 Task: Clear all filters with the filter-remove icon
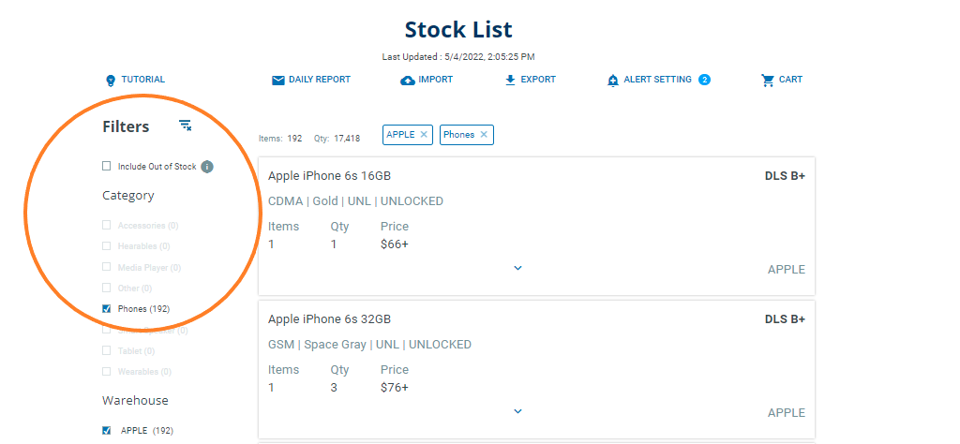tap(185, 126)
